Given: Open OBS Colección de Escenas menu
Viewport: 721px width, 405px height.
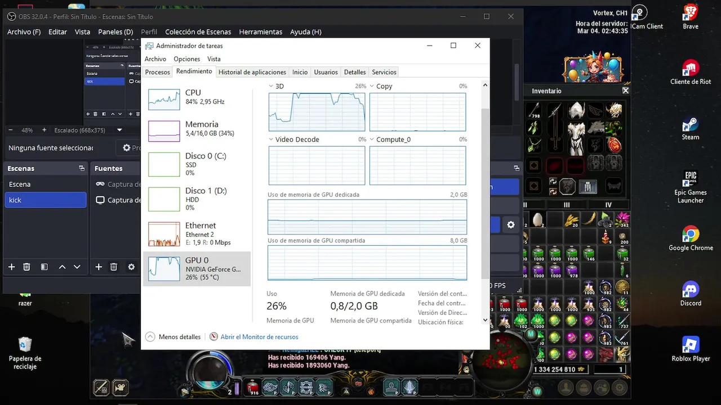Looking at the screenshot, I should tap(198, 32).
